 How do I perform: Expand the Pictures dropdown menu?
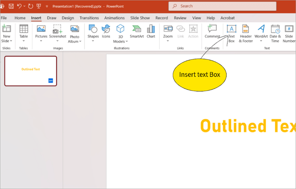[41, 41]
